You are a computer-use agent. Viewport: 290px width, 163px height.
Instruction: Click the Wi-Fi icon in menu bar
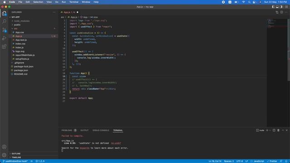point(243,2)
